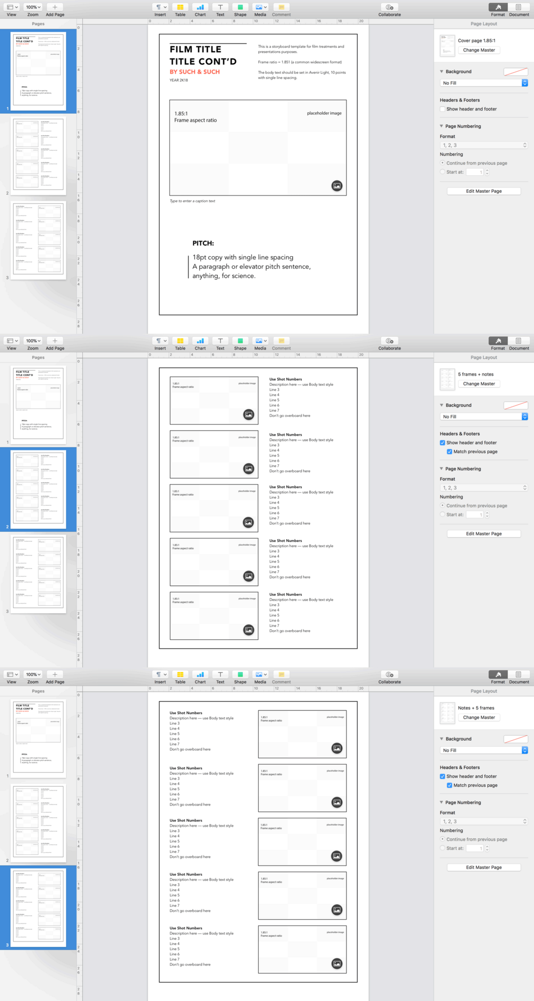Open No Fill dropdown in the Cover page window
The height and width of the screenshot is (1001, 534).
tap(484, 83)
